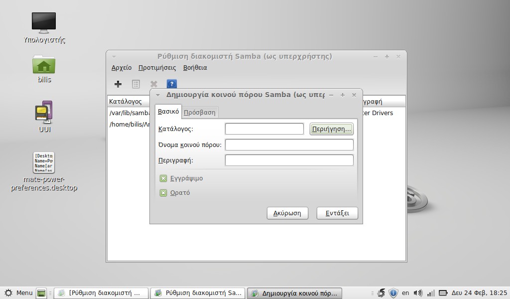Open the Menu gear button in panel
The width and height of the screenshot is (510, 299).
pyautogui.click(x=18, y=293)
